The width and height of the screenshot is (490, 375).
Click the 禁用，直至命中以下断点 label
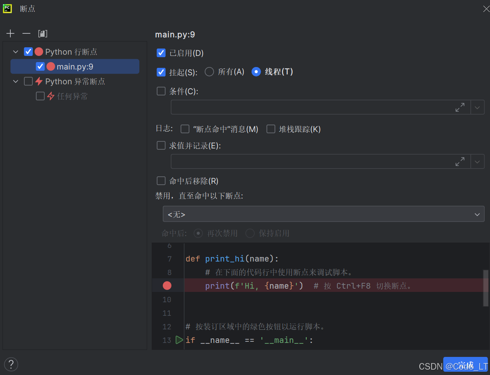coord(199,196)
